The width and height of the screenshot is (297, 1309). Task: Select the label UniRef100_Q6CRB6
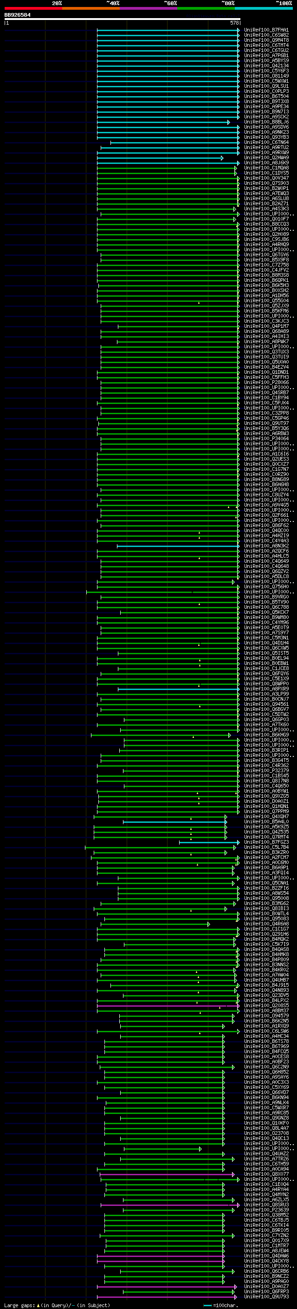click(266, 1271)
